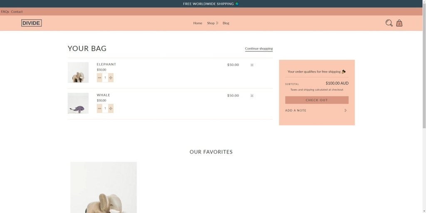Open the Blog menu item

pyautogui.click(x=226, y=23)
